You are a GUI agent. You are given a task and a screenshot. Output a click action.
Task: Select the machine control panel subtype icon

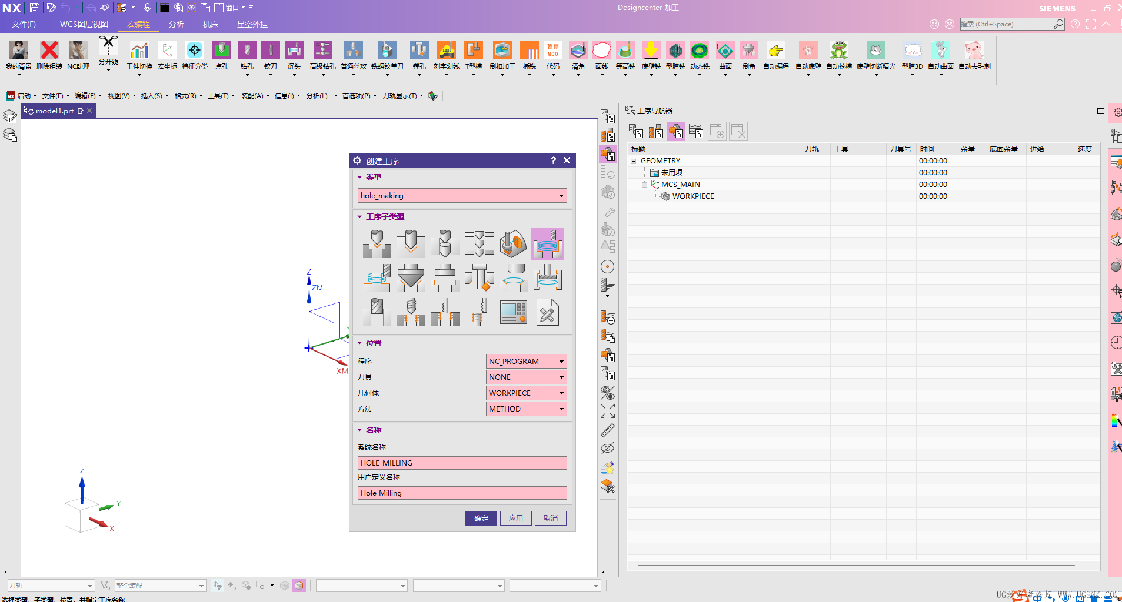(514, 312)
